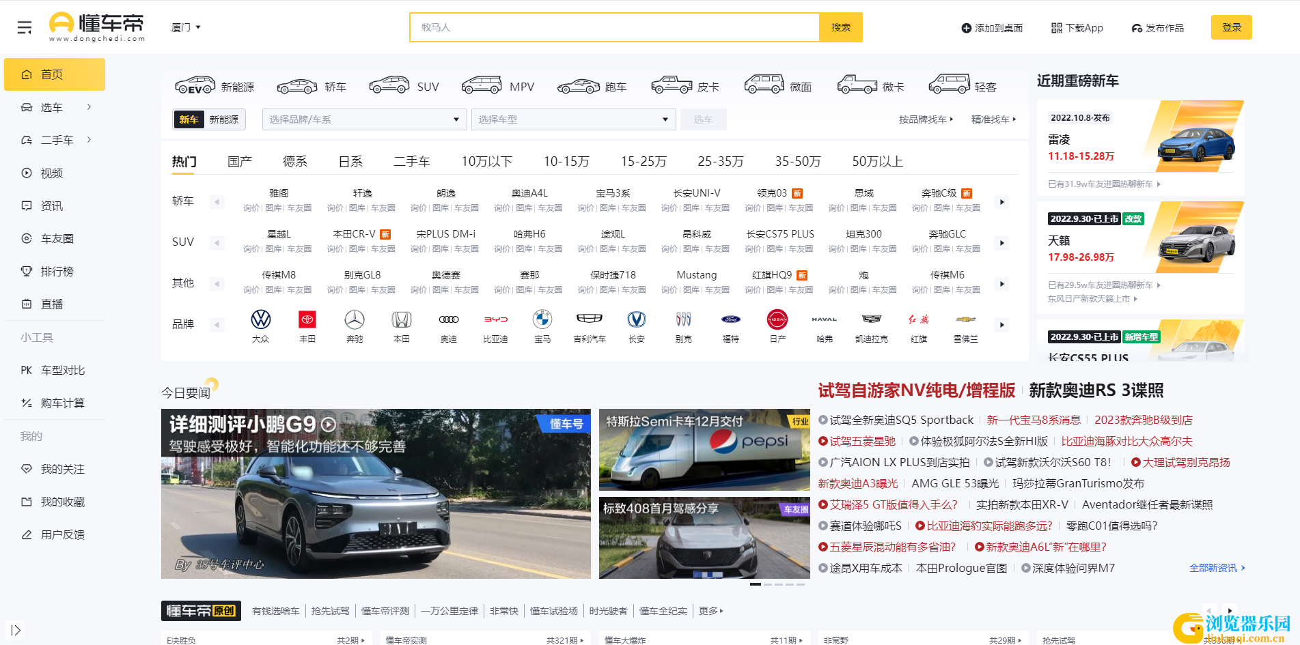Select the 皮卡 pickup icon
Viewport: 1300px width, 645px height.
[x=672, y=86]
